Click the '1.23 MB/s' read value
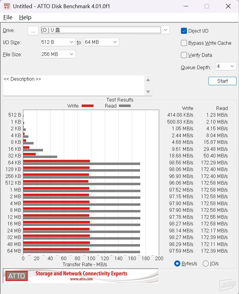Screen dimensions: 239x294 pos(217,115)
